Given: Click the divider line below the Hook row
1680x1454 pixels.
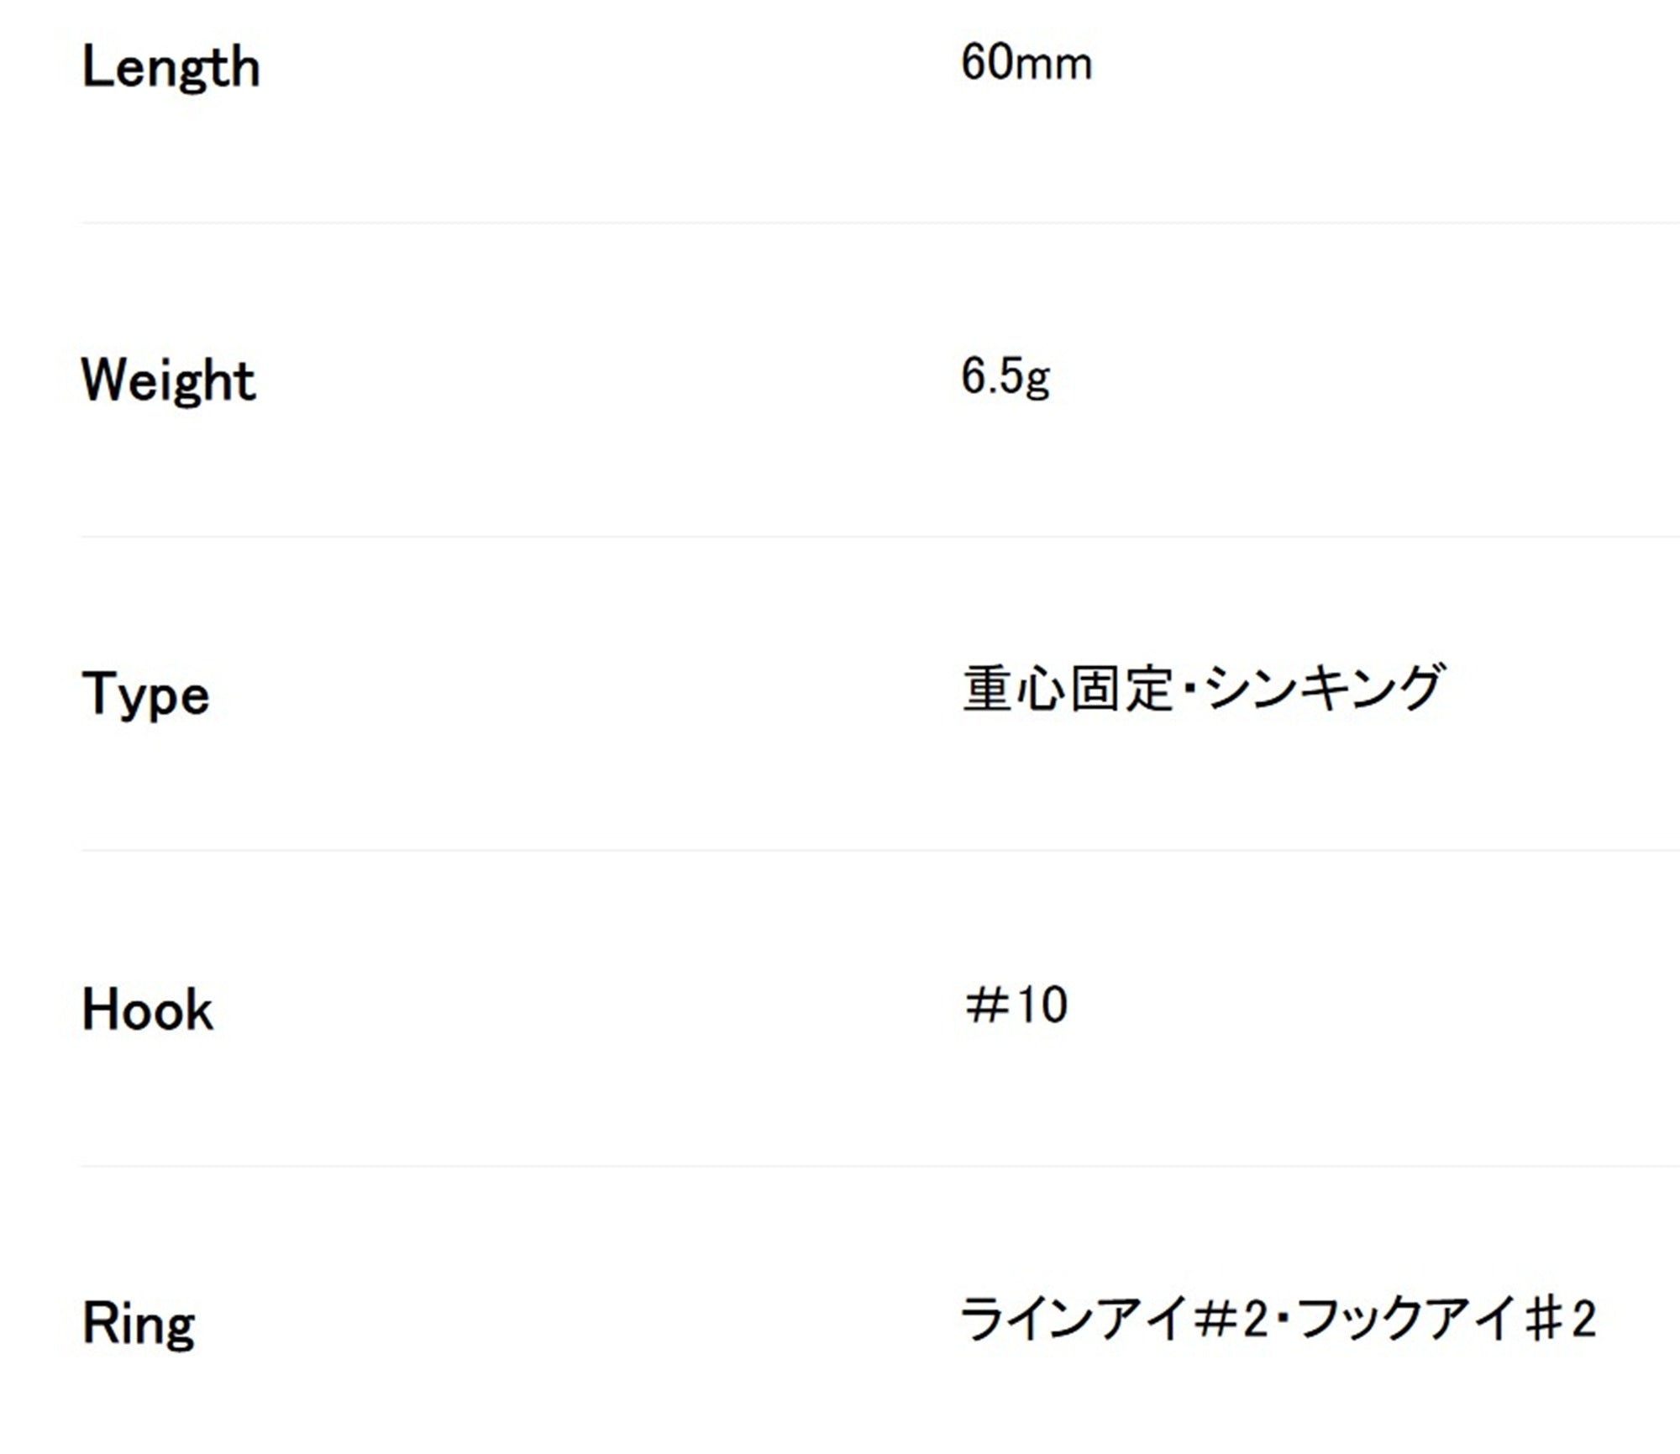Looking at the screenshot, I should (880, 1166).
